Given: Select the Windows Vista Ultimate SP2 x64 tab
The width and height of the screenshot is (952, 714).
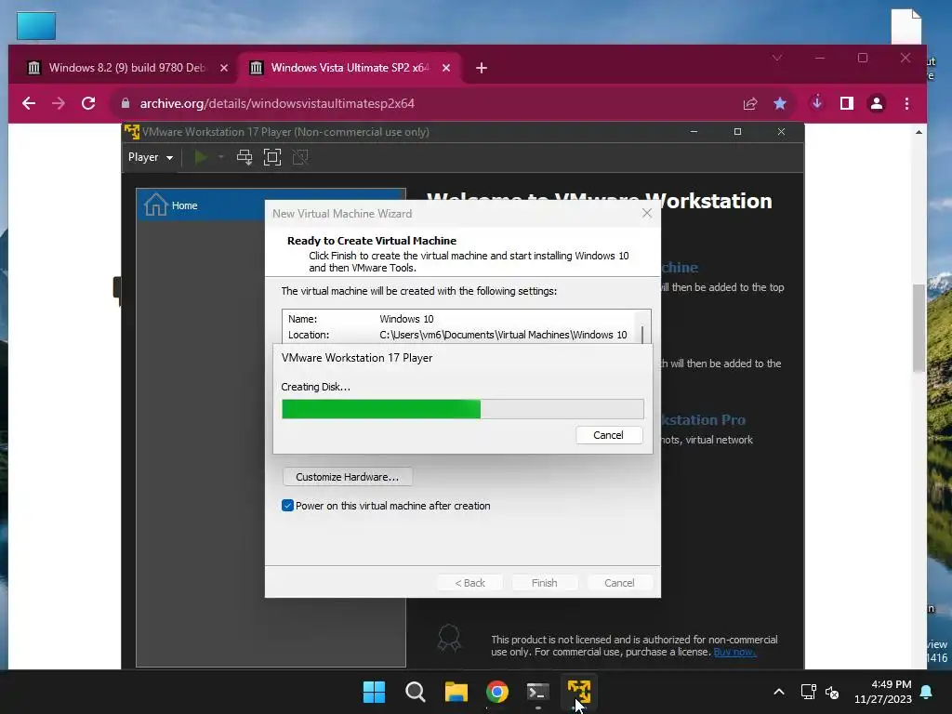Looking at the screenshot, I should 350,67.
